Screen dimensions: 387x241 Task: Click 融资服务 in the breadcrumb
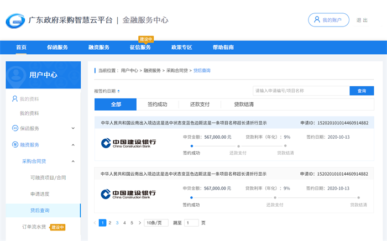pyautogui.click(x=152, y=71)
